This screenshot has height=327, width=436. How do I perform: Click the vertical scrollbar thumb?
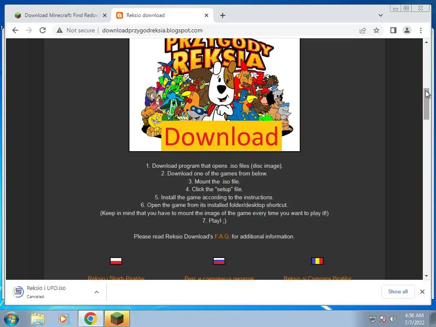click(426, 104)
